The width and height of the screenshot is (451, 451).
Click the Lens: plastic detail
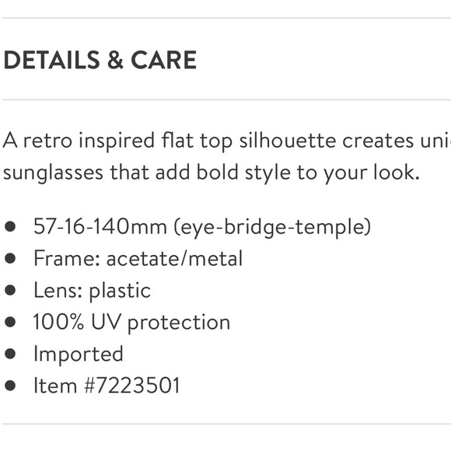point(92,291)
